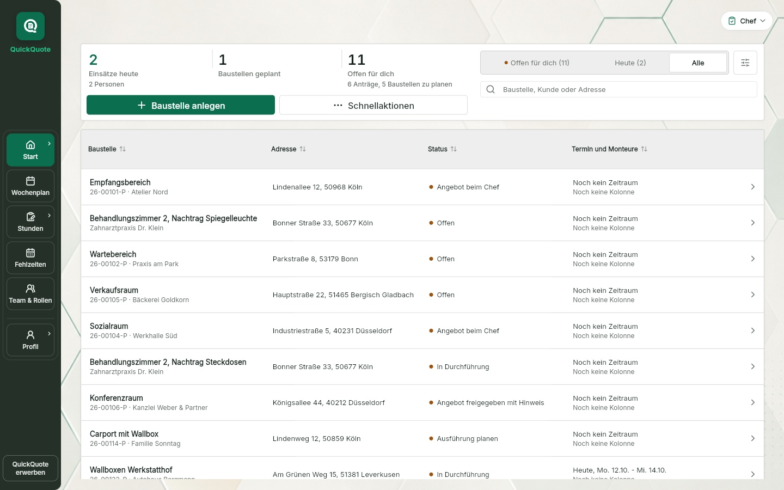
Task: Open Empfangsbereich row details chevron
Action: [x=753, y=187]
